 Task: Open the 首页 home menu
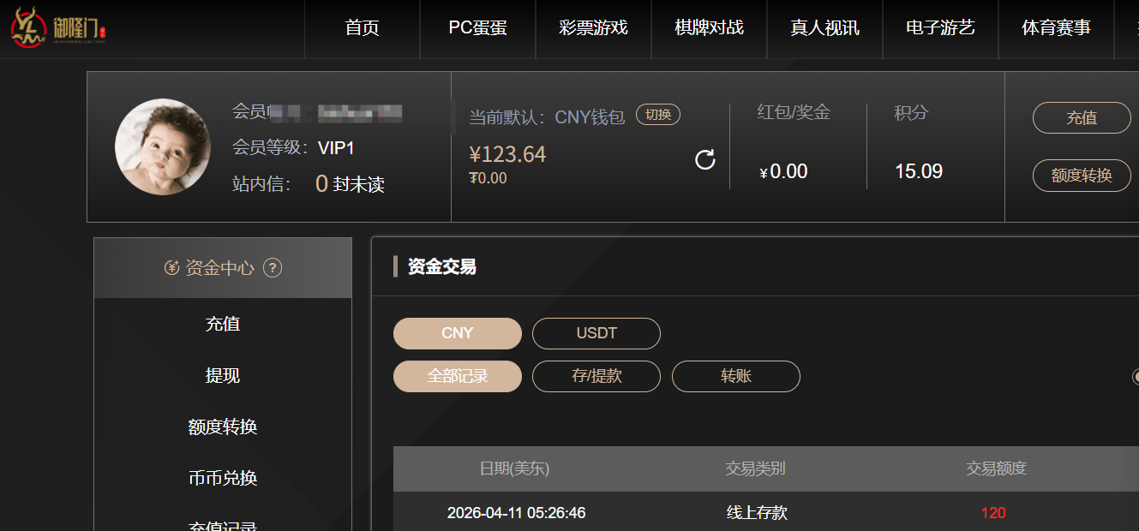click(362, 28)
